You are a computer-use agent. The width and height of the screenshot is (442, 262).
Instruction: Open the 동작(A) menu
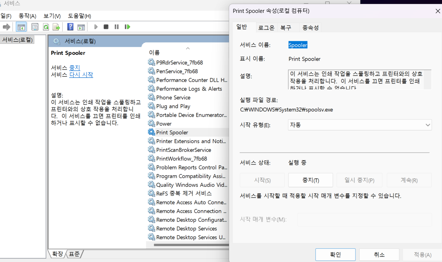(x=28, y=16)
